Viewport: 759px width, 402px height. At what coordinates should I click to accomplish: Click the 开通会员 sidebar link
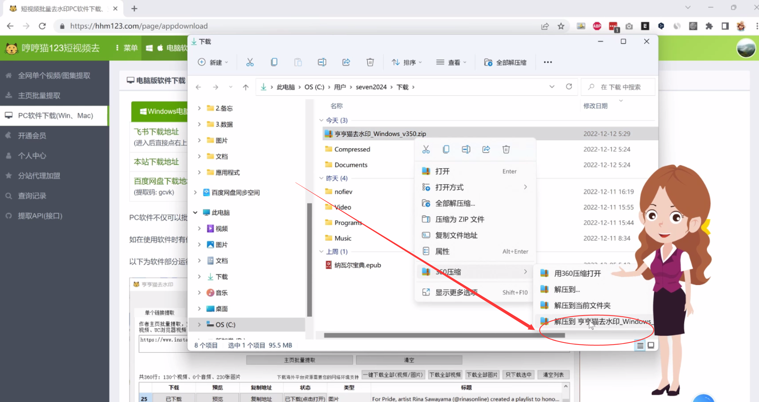[x=32, y=135]
